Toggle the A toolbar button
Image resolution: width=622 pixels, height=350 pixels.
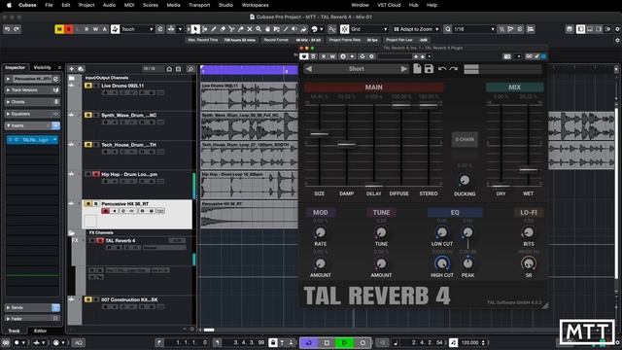tap(105, 29)
